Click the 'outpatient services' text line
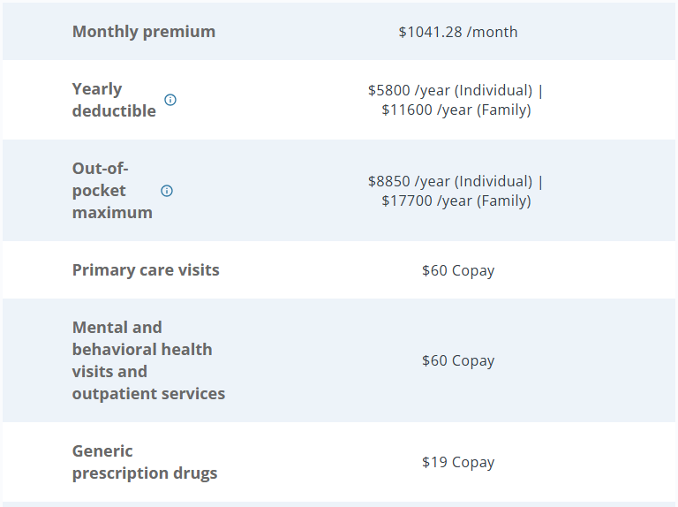678x507 pixels. tap(148, 394)
